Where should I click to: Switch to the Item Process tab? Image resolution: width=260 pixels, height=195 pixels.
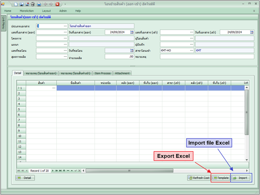[102, 73]
